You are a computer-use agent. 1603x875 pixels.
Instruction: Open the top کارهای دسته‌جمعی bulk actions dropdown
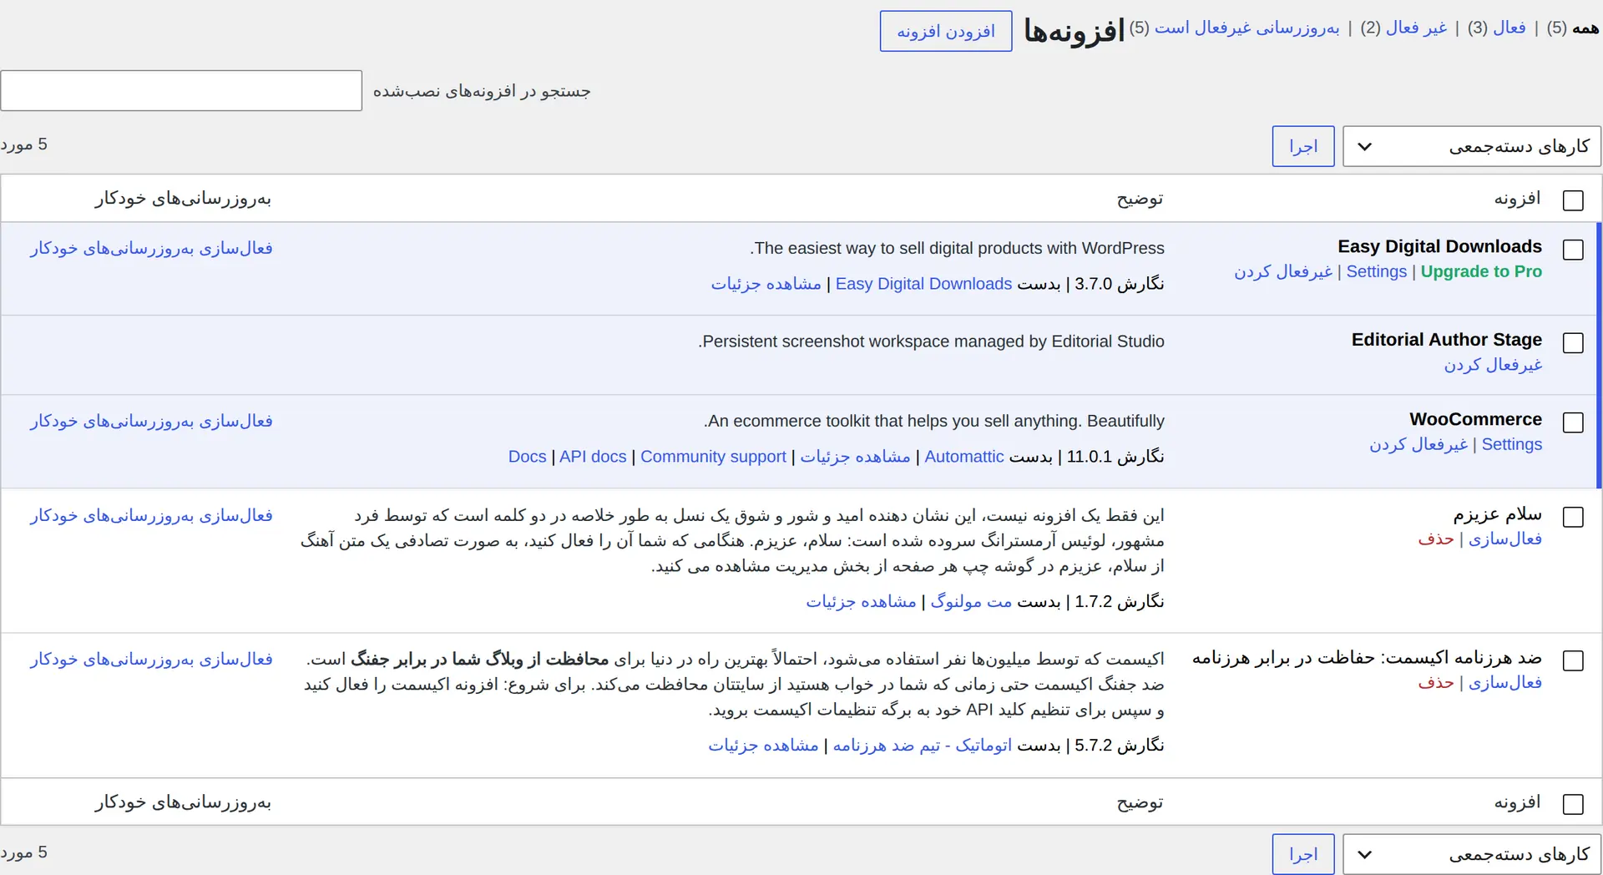pyautogui.click(x=1471, y=147)
